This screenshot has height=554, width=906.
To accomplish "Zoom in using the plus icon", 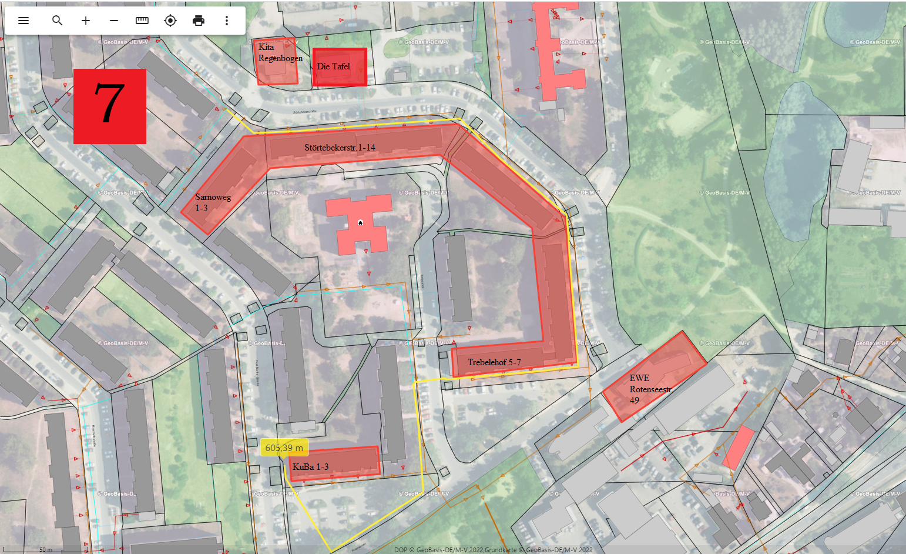I will (x=86, y=21).
